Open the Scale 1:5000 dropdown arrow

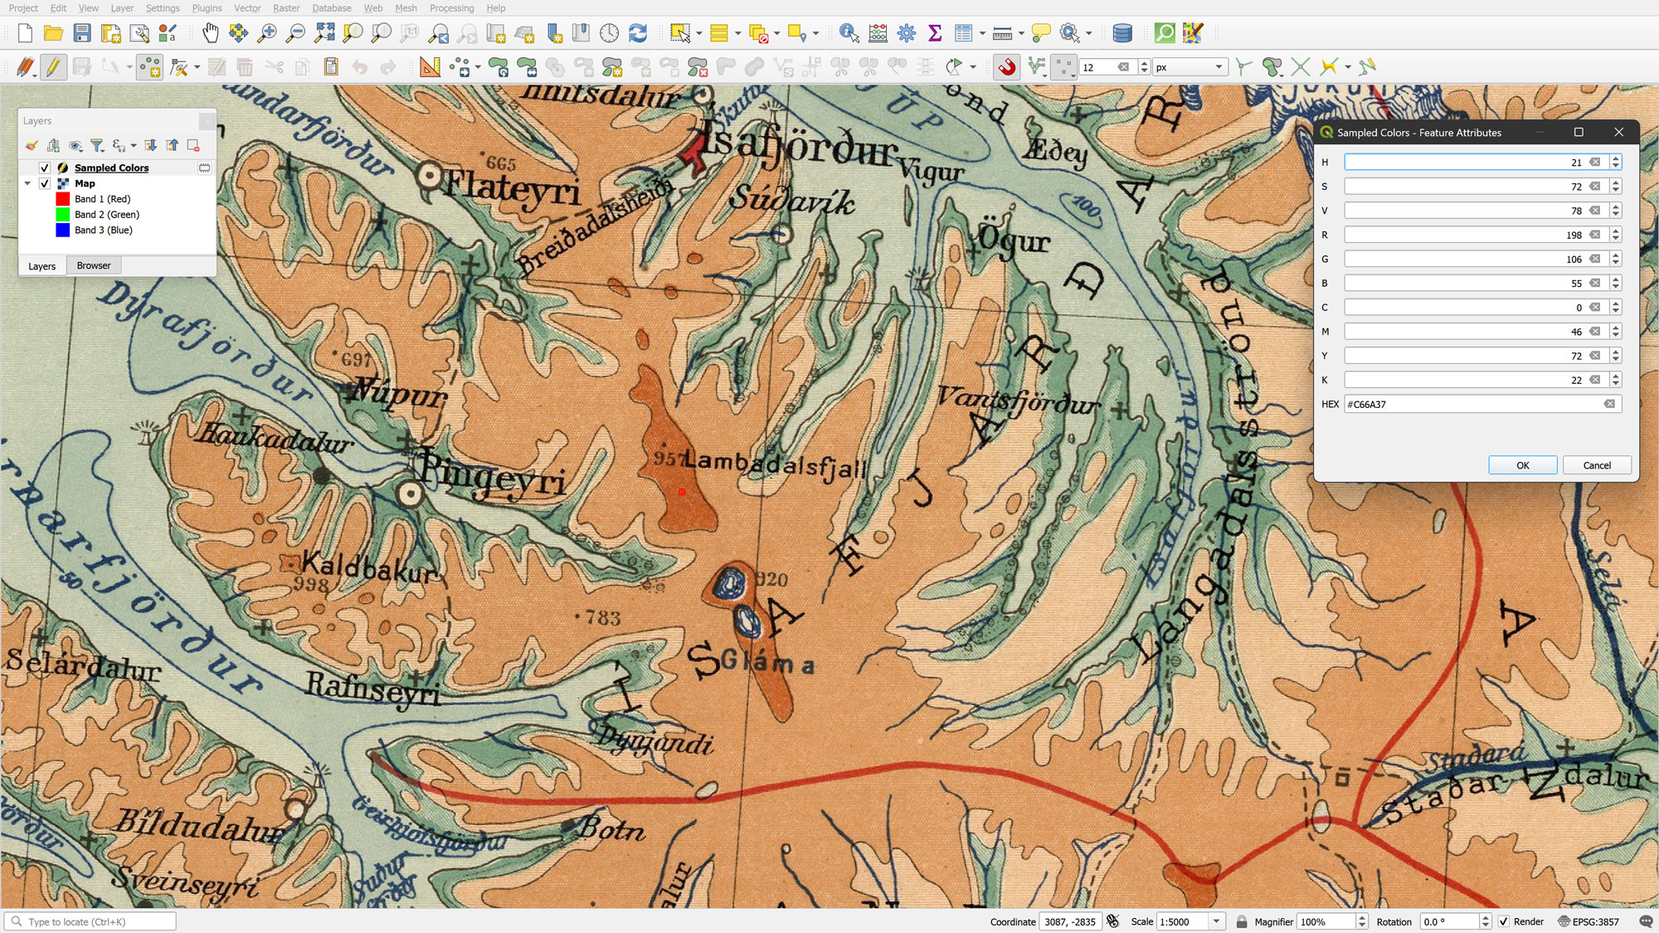1217,921
